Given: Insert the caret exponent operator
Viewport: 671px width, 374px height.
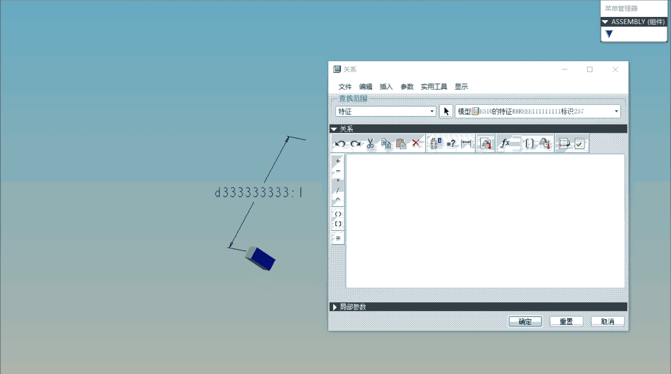Looking at the screenshot, I should 338,200.
